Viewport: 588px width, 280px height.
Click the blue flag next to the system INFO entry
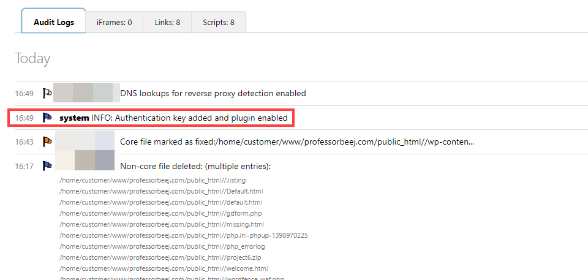47,117
